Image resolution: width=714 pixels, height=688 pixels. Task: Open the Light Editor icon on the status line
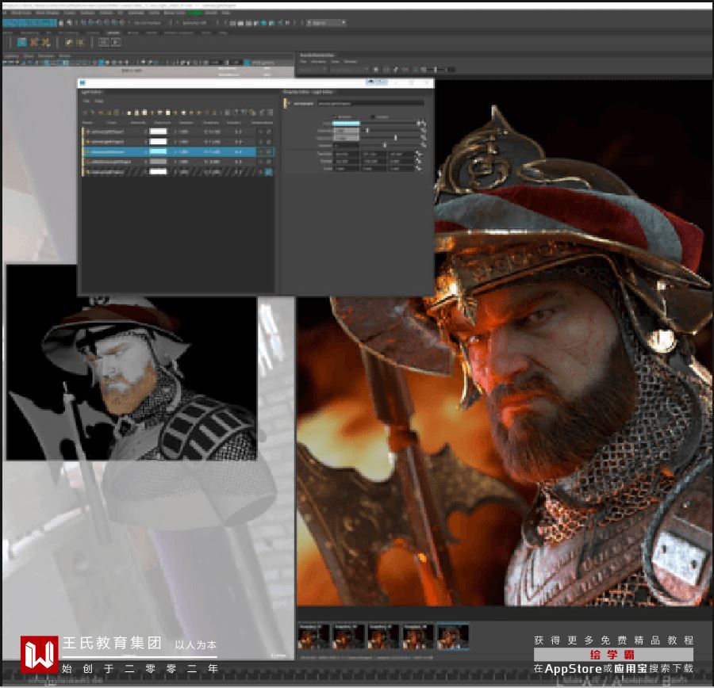(280, 23)
